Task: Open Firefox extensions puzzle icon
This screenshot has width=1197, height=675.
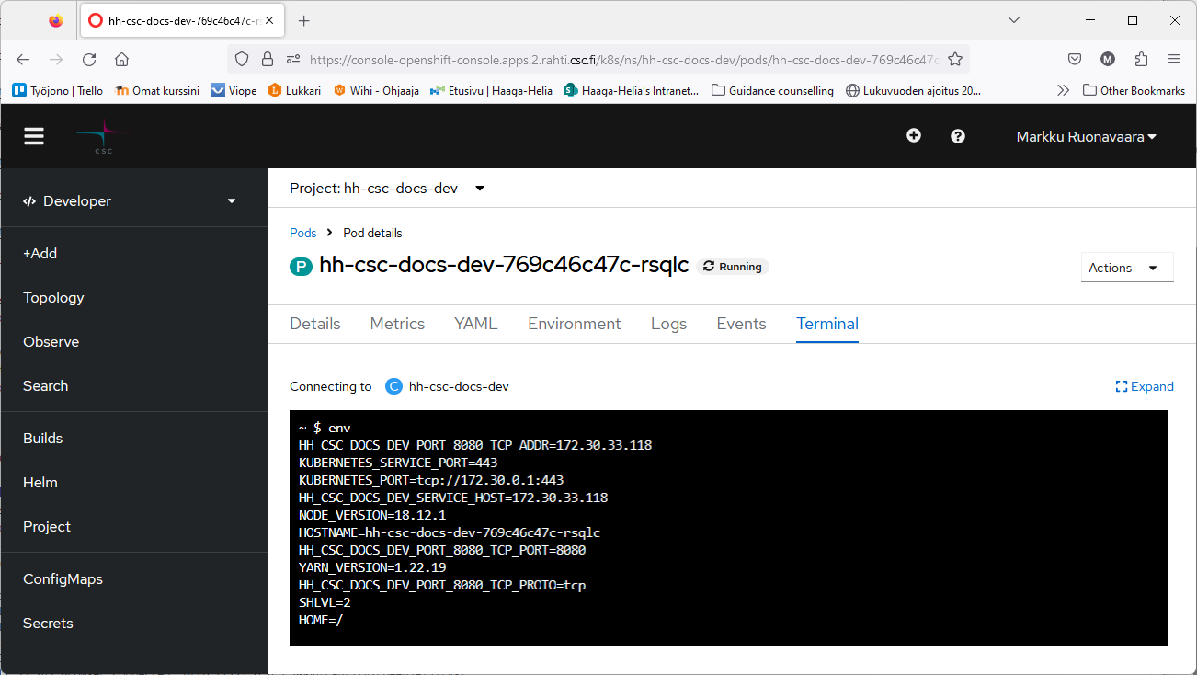Action: tap(1141, 60)
